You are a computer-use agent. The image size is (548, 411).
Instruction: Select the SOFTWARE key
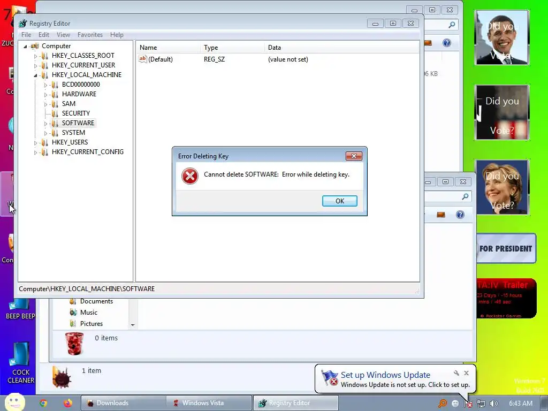[78, 123]
